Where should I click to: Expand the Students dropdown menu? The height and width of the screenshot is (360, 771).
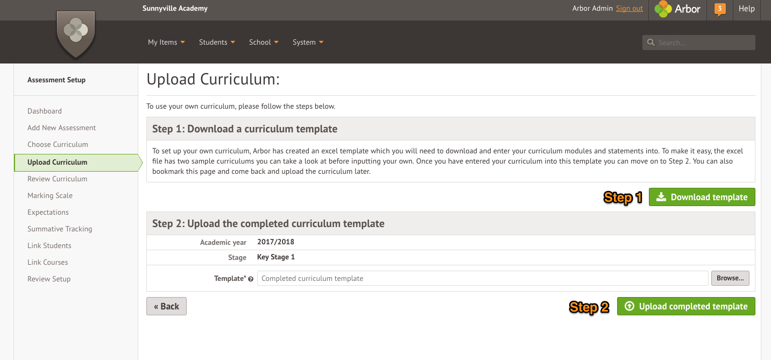[217, 42]
